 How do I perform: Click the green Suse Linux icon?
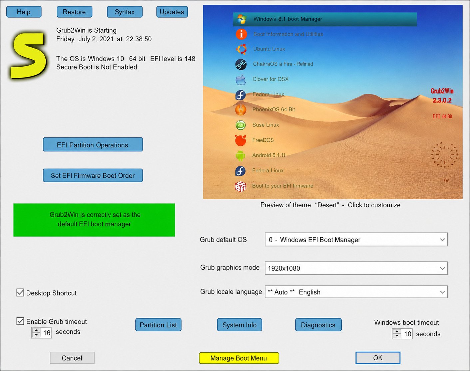pos(240,125)
